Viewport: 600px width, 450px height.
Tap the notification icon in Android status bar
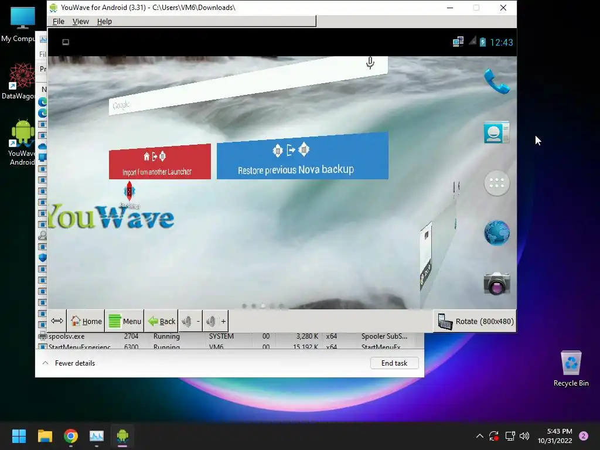66,42
